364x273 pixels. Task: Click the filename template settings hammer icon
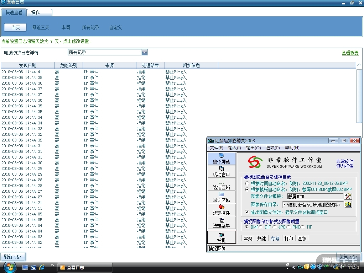click(x=348, y=196)
